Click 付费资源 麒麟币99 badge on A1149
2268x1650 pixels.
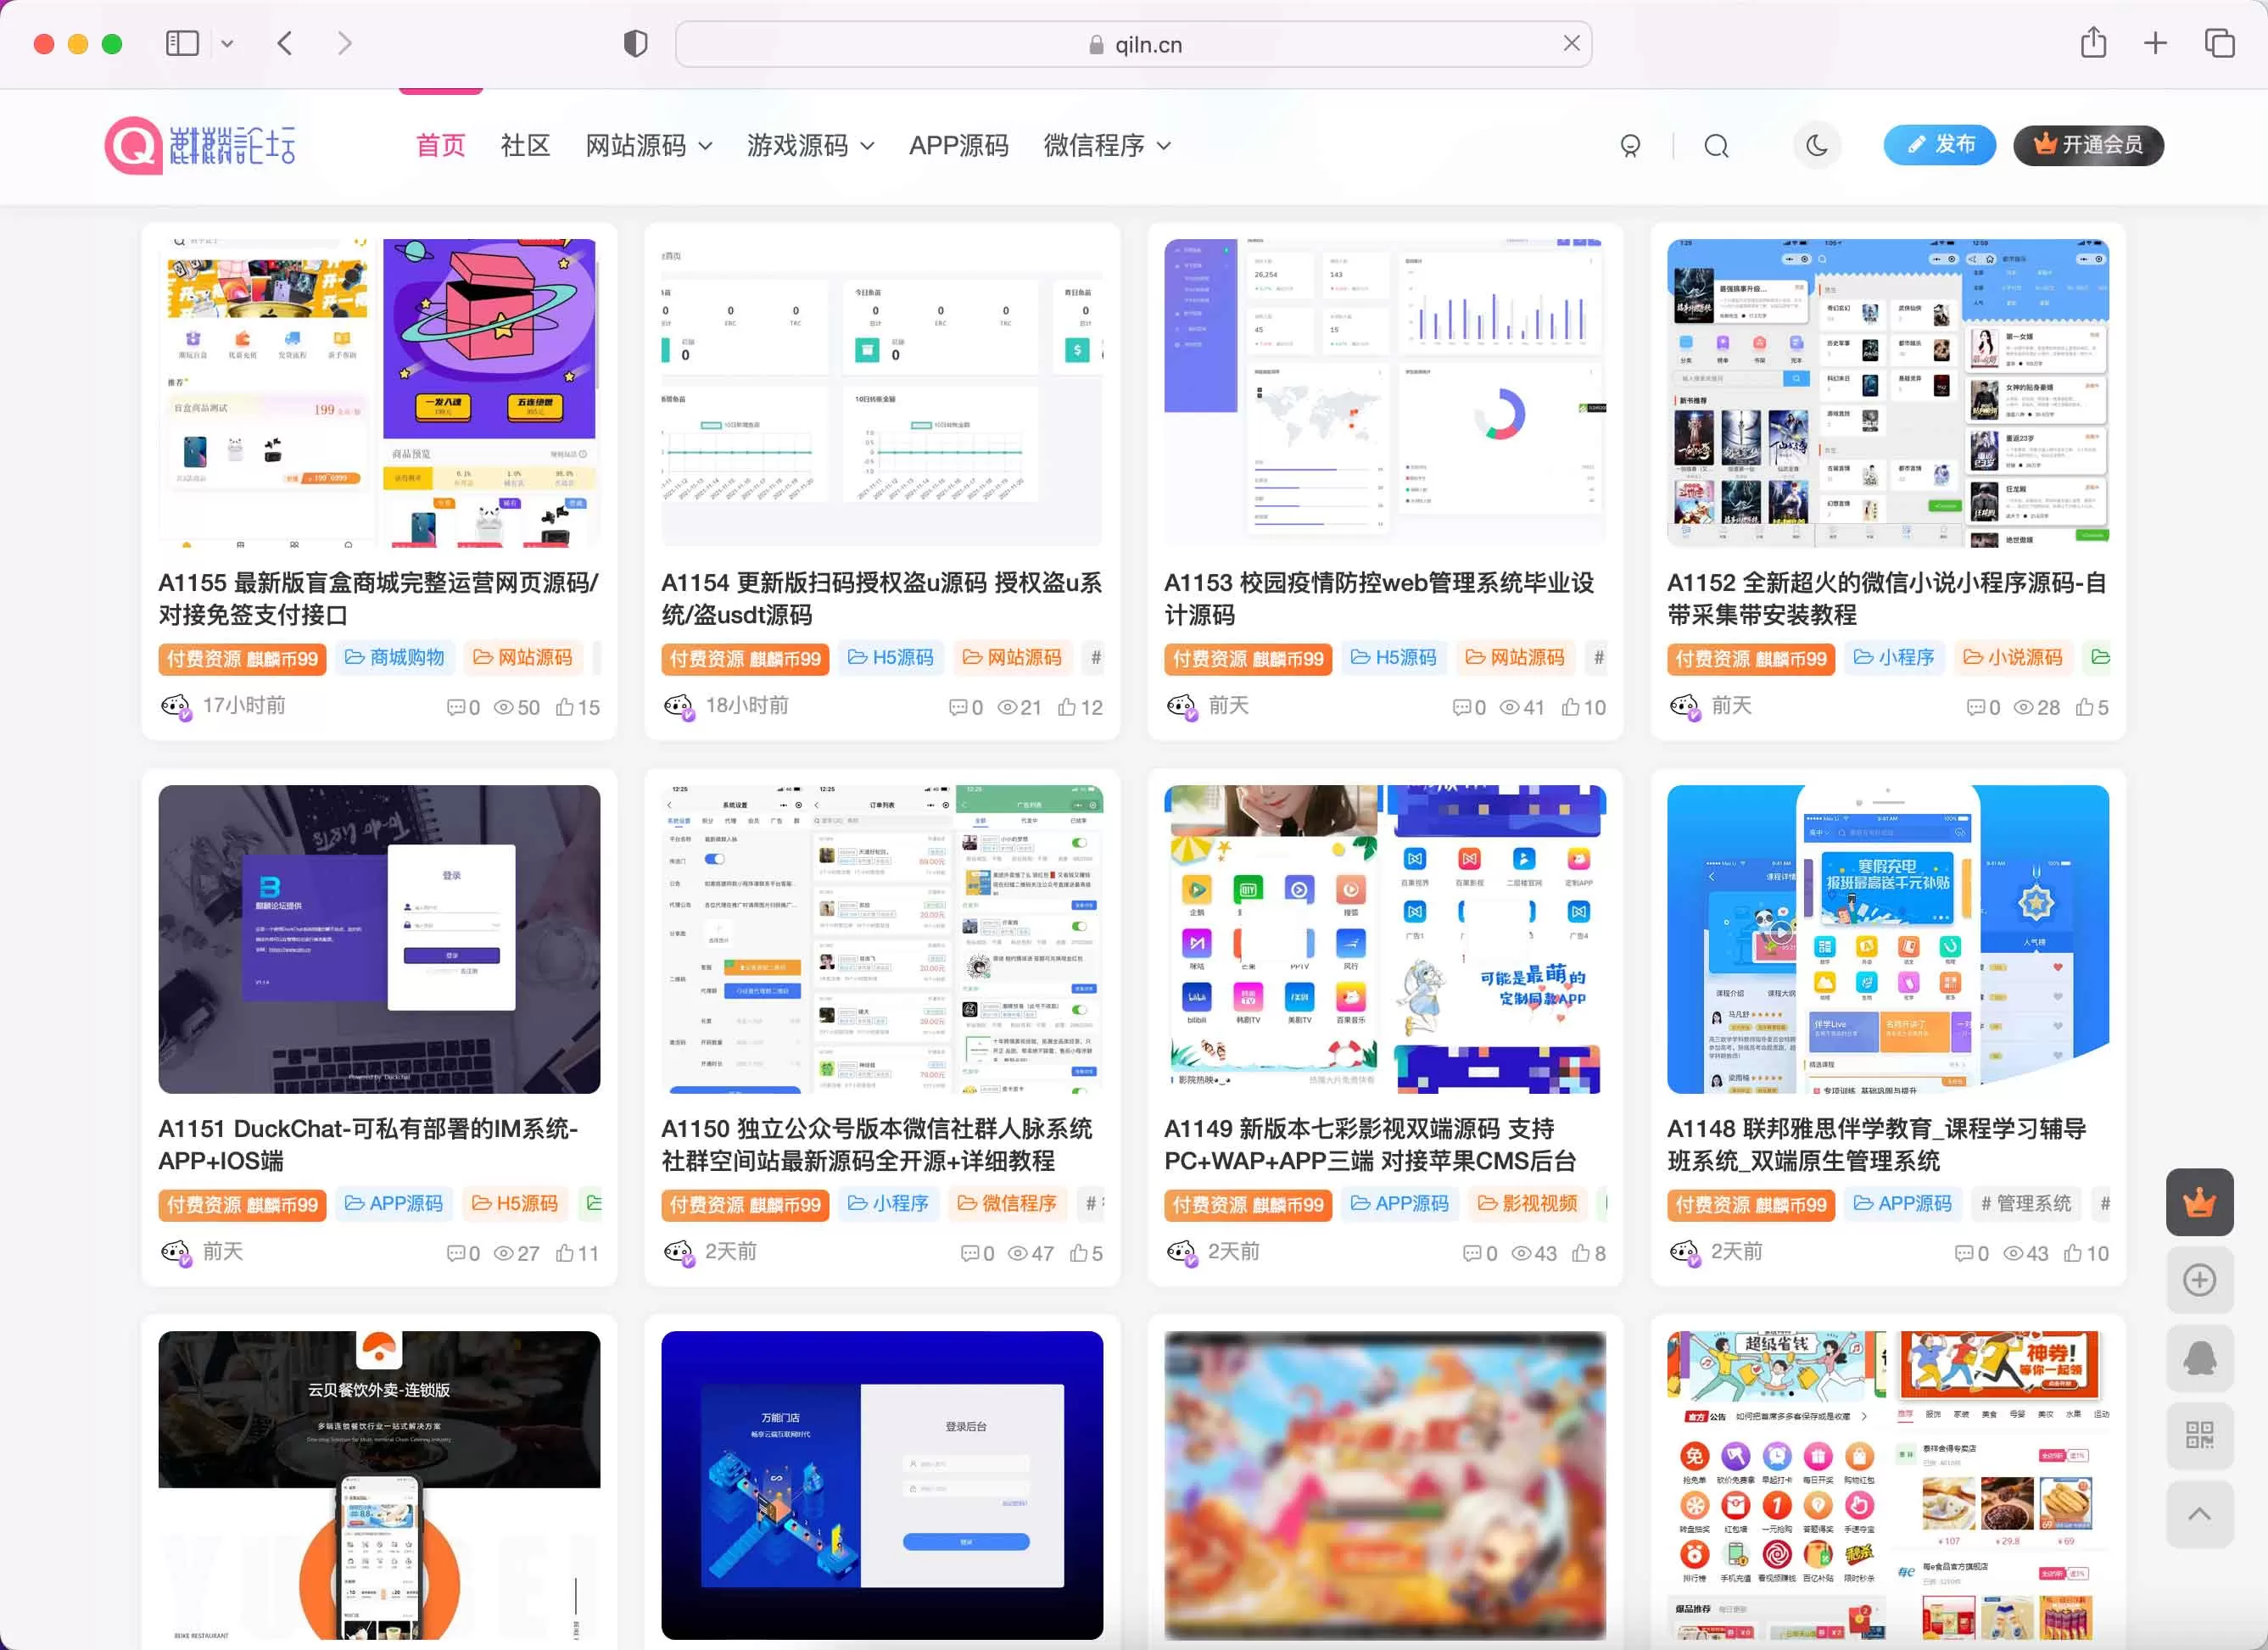pyautogui.click(x=1248, y=1204)
